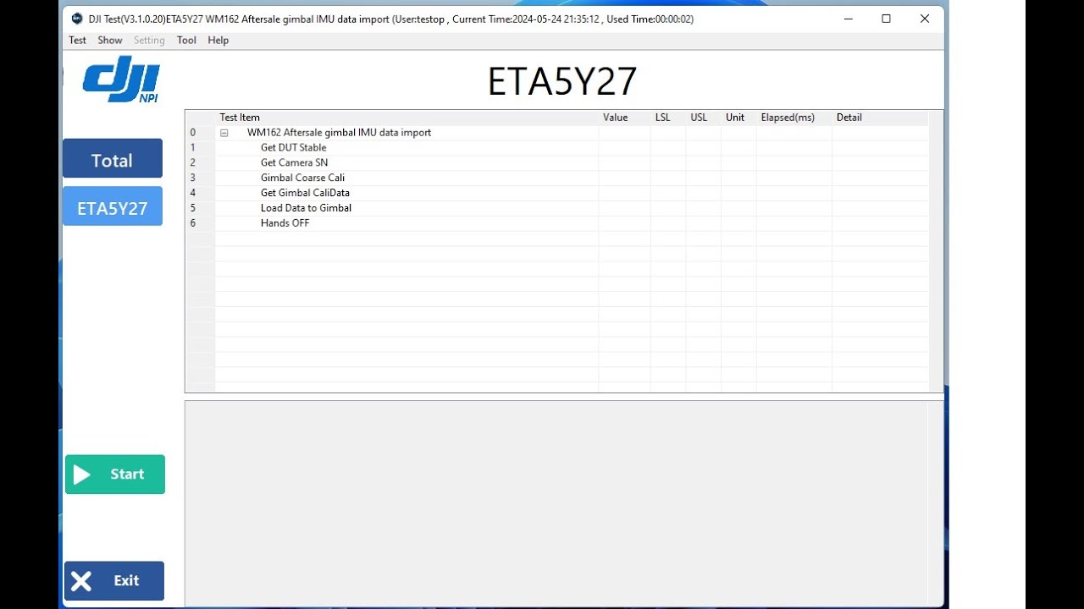1084x609 pixels.
Task: Click the USL column header
Action: coord(704,118)
